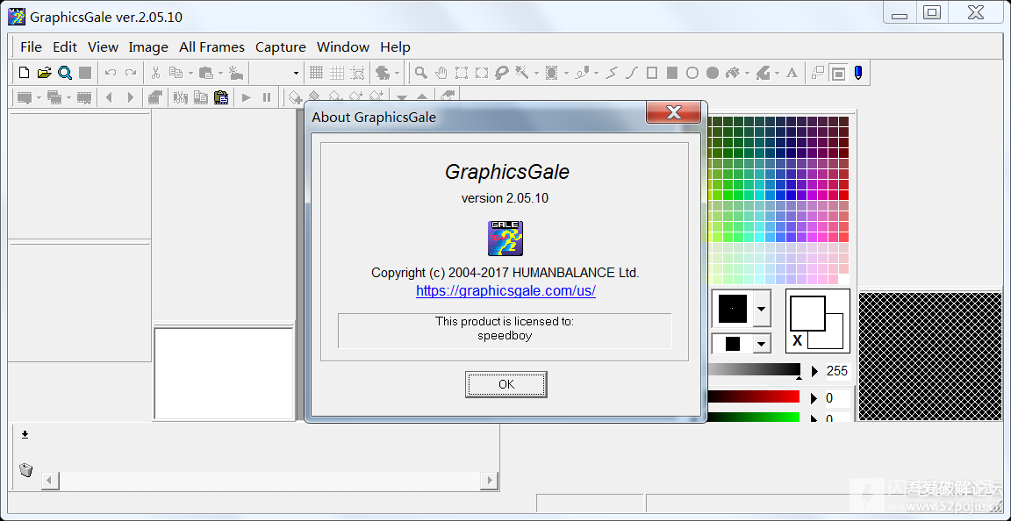
Task: Click the blue pen icon in toolbar
Action: pyautogui.click(x=858, y=73)
